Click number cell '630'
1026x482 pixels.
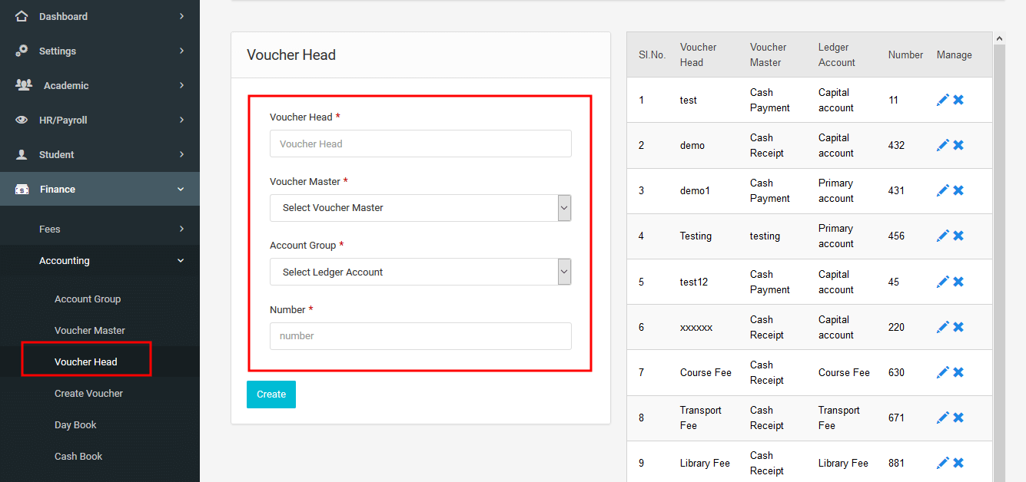[896, 372]
